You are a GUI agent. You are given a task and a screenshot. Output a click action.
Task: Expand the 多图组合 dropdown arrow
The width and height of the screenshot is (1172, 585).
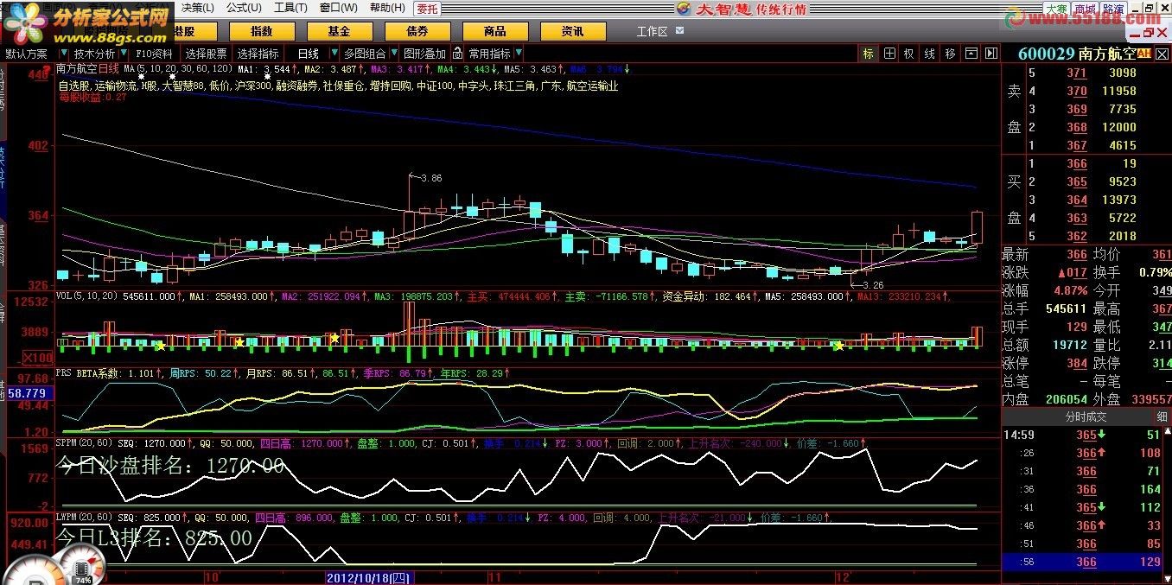(x=395, y=54)
